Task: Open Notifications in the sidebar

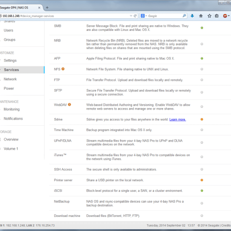Action: (x=13, y=118)
